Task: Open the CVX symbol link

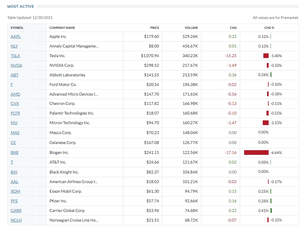Action: point(15,104)
